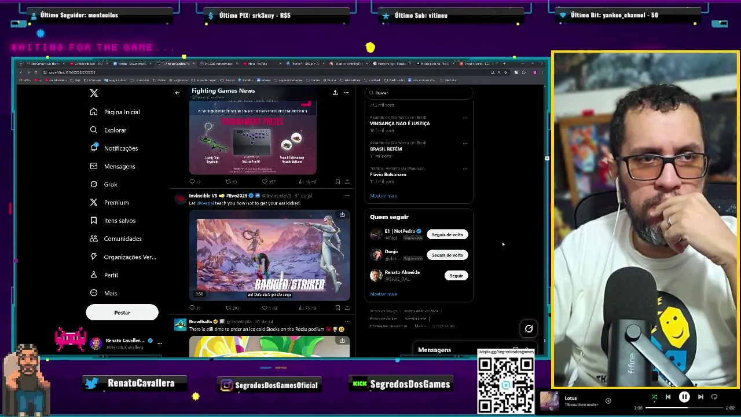Open Notificações in the sidebar

click(x=114, y=148)
